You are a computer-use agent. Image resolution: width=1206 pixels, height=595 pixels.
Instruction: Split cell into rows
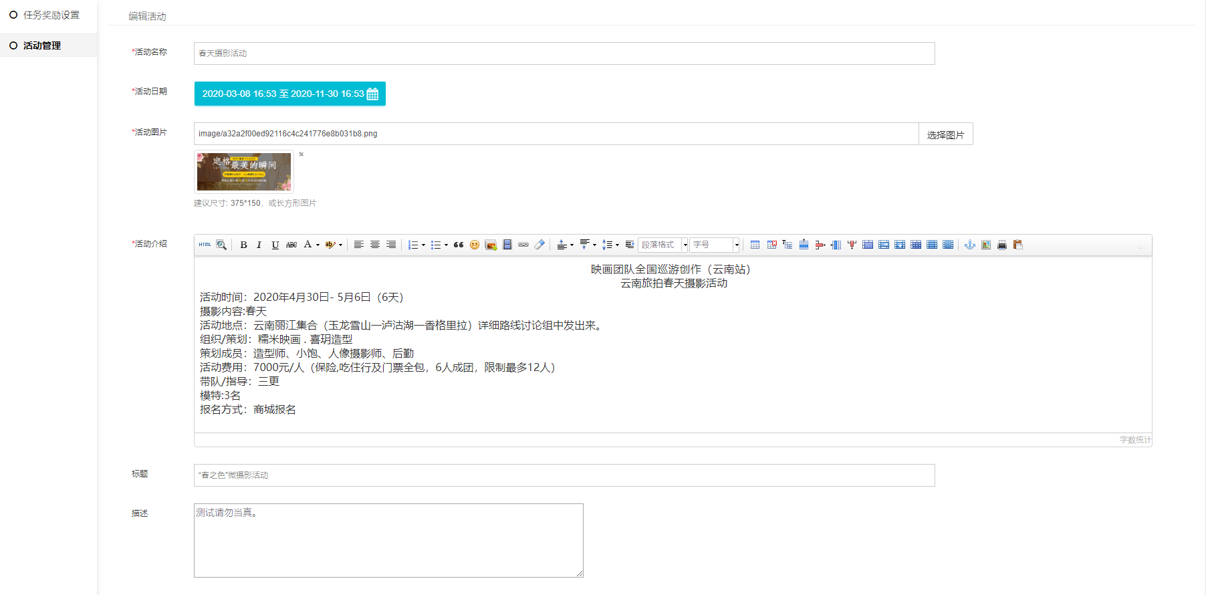932,245
